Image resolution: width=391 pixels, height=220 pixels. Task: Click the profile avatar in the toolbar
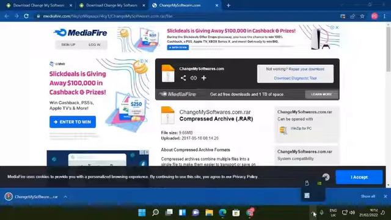pos(375,16)
